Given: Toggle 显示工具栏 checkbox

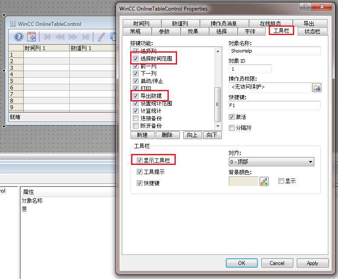Looking at the screenshot, I should pos(139,160).
